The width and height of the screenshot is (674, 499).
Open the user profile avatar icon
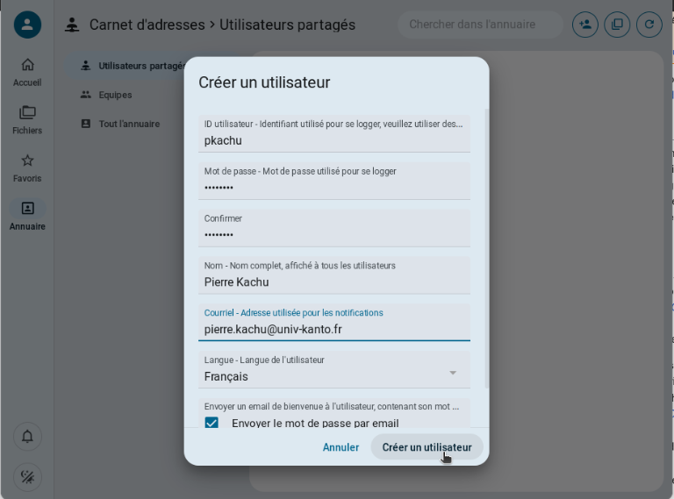[x=27, y=25]
